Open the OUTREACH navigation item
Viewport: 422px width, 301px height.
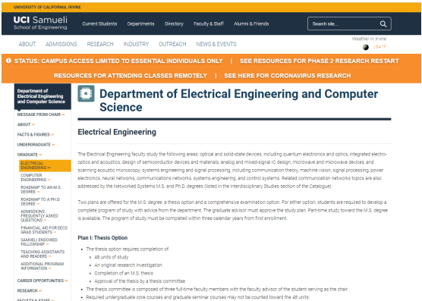[x=172, y=44]
